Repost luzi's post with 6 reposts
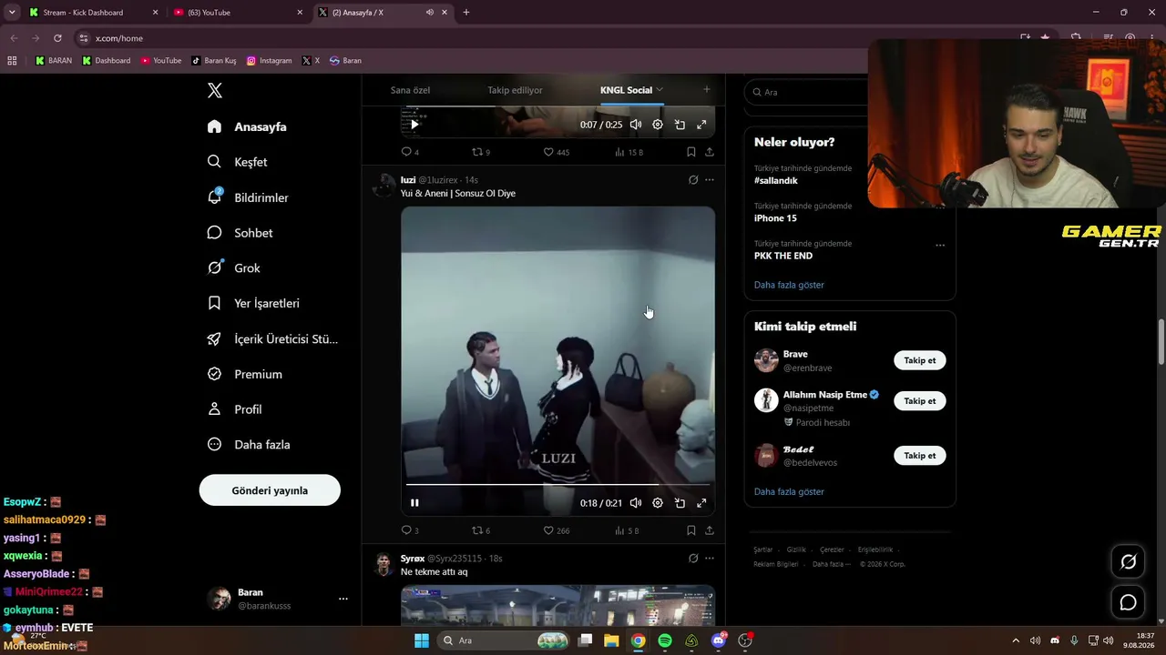This screenshot has width=1166, height=655. [x=481, y=530]
